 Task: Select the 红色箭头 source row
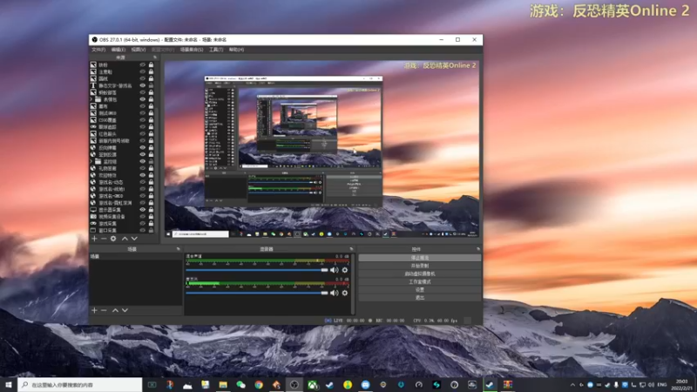122,134
